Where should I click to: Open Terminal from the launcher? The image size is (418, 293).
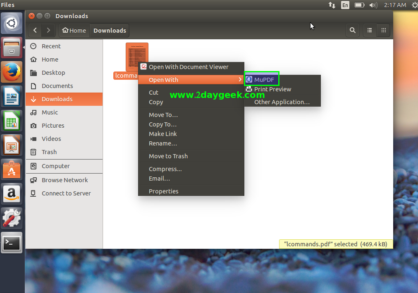[x=12, y=243]
